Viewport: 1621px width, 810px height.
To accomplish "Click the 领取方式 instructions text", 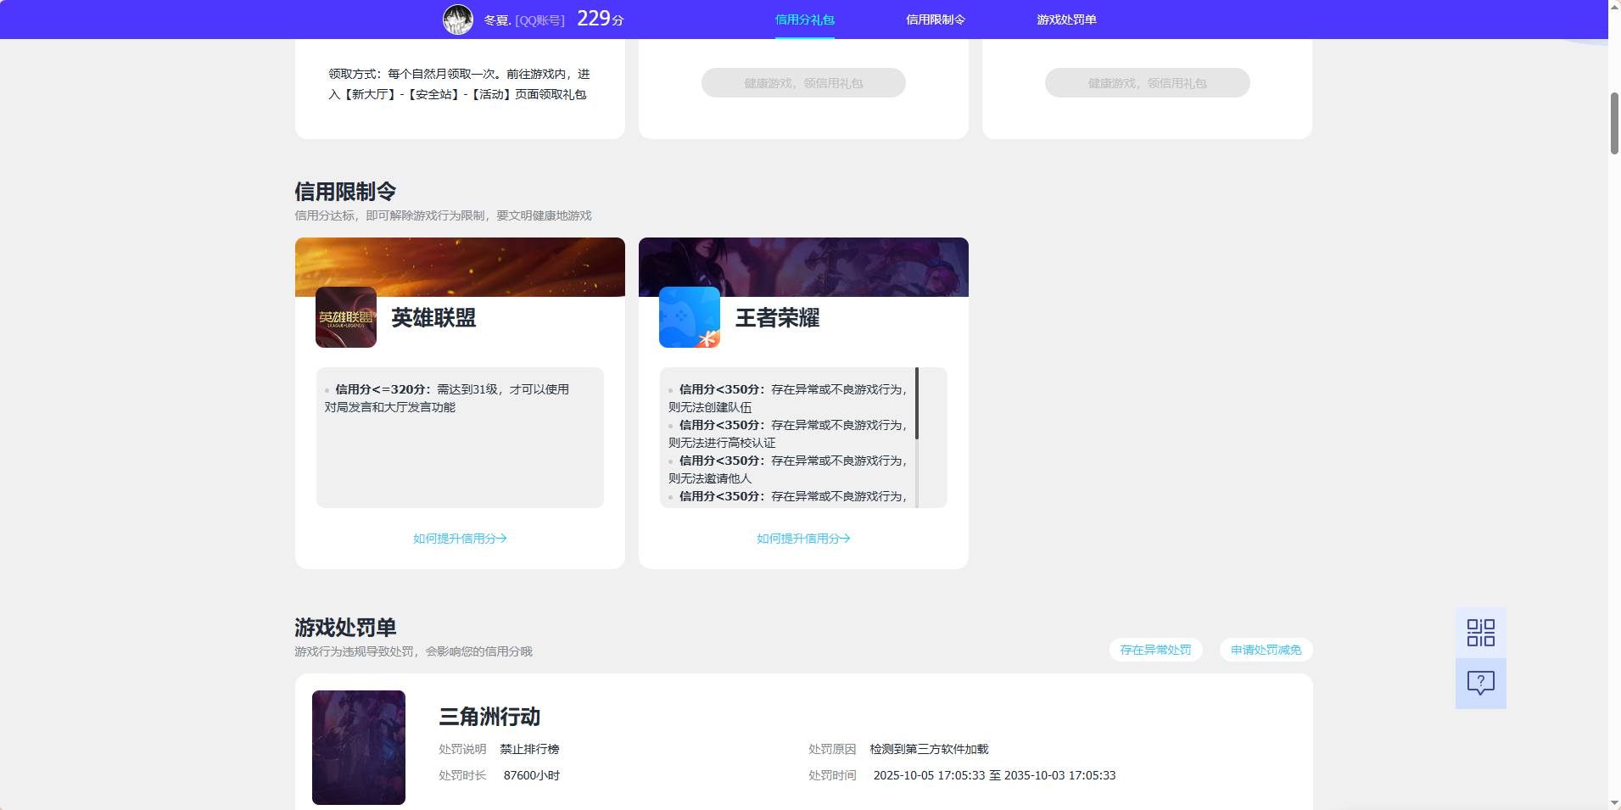I will coord(459,84).
